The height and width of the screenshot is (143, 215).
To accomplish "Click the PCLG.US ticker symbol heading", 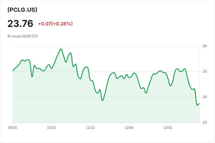I will [x=22, y=10].
